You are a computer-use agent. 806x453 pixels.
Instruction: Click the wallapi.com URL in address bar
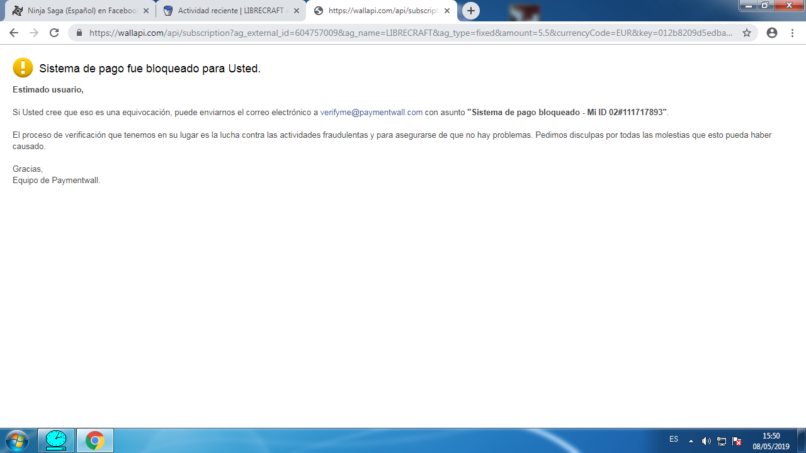pyautogui.click(x=411, y=33)
